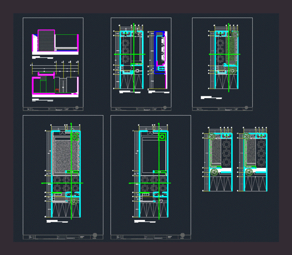The height and width of the screenshot is (255, 292).
Task: Click the circular stamp in the gravel plan sheet title block
Action: tap(95, 235)
